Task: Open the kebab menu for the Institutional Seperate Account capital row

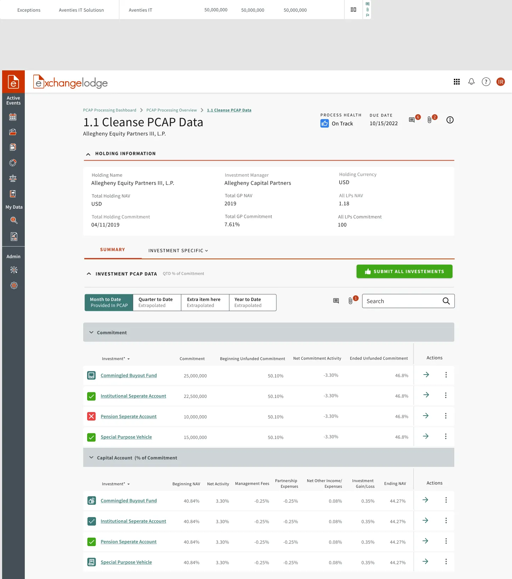Action: 446,520
